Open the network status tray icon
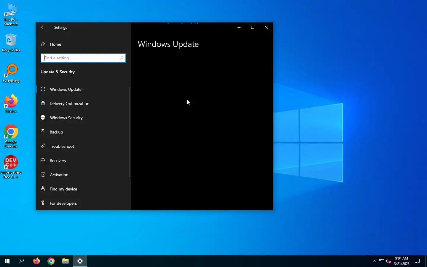 (x=382, y=261)
